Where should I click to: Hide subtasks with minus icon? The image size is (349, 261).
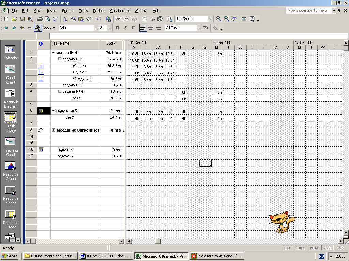30,28
